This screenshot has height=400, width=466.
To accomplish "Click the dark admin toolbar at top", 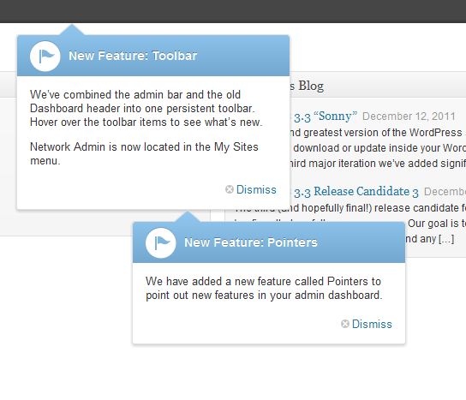I will click(233, 11).
